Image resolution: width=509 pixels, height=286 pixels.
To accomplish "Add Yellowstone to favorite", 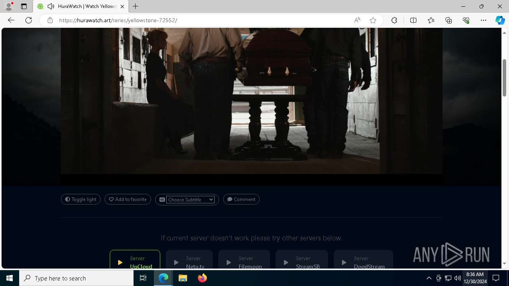I will click(128, 199).
